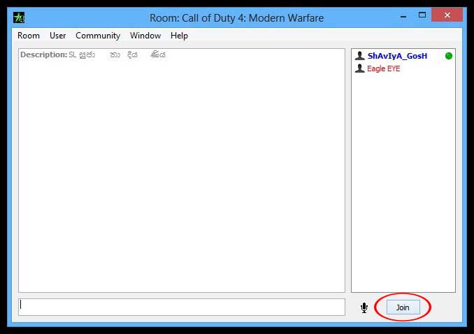This screenshot has width=474, height=334.
Task: Click the application icon in title bar
Action: click(19, 17)
